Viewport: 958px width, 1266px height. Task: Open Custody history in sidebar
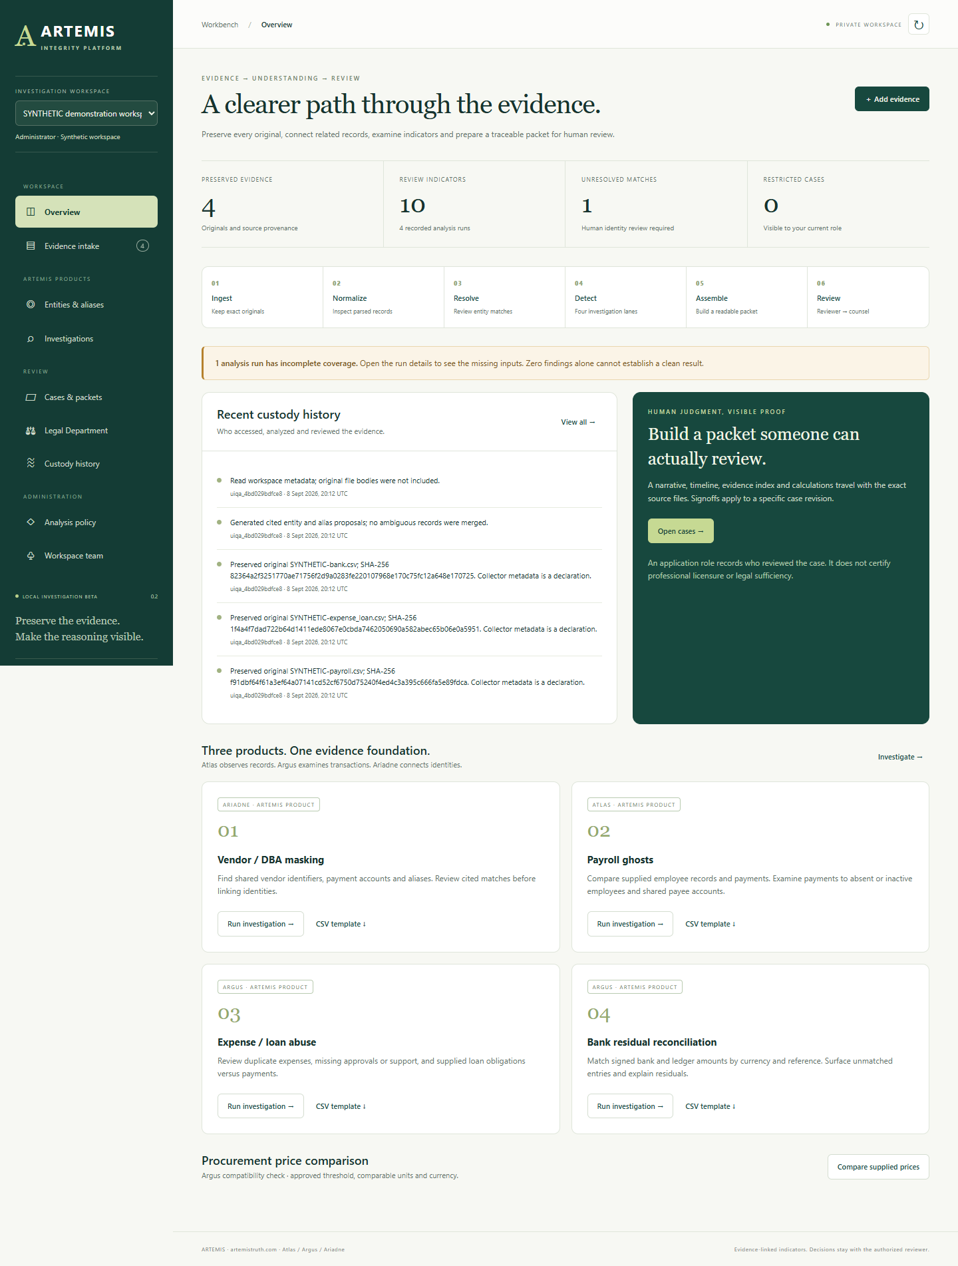pyautogui.click(x=86, y=463)
